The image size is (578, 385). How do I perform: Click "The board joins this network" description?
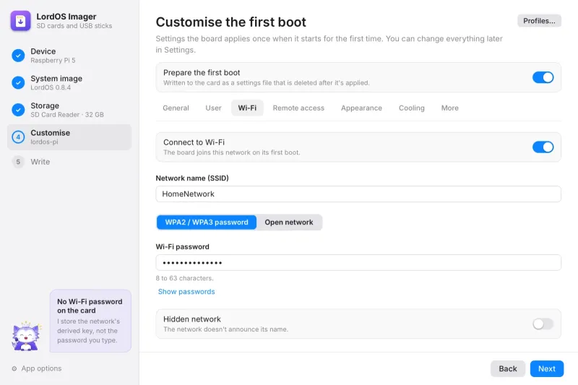pyautogui.click(x=231, y=152)
